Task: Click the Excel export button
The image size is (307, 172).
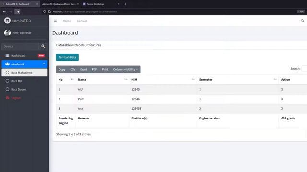Action: point(83,69)
